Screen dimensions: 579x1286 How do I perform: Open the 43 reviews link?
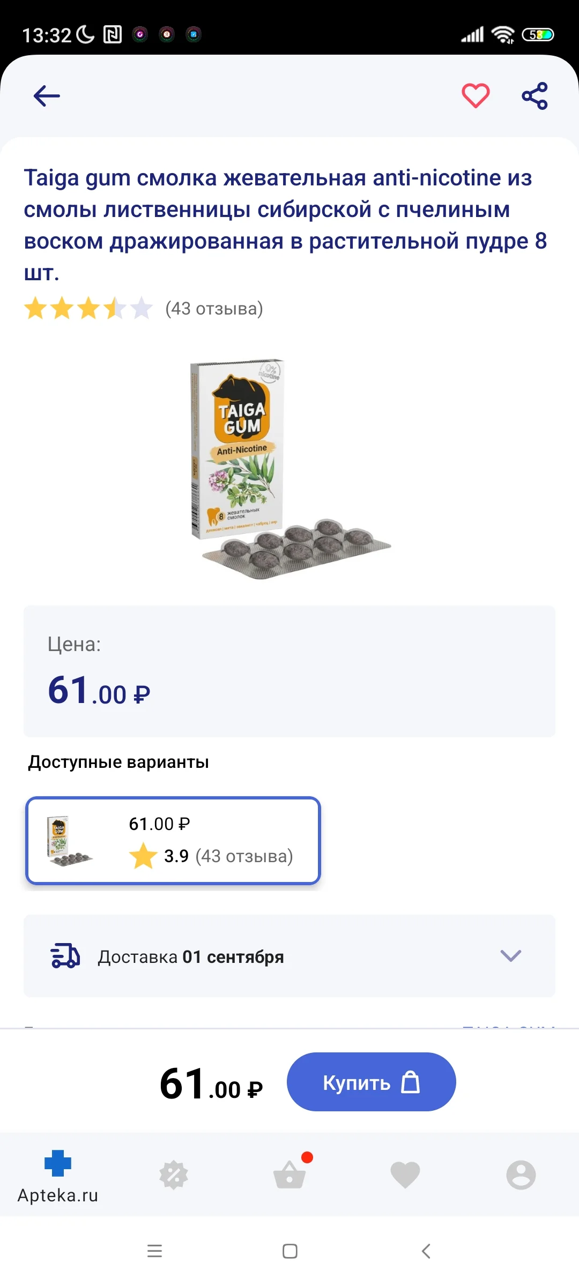click(x=214, y=309)
